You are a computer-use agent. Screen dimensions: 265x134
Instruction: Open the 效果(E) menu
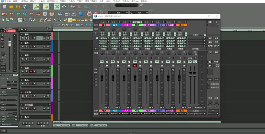click(71, 1)
